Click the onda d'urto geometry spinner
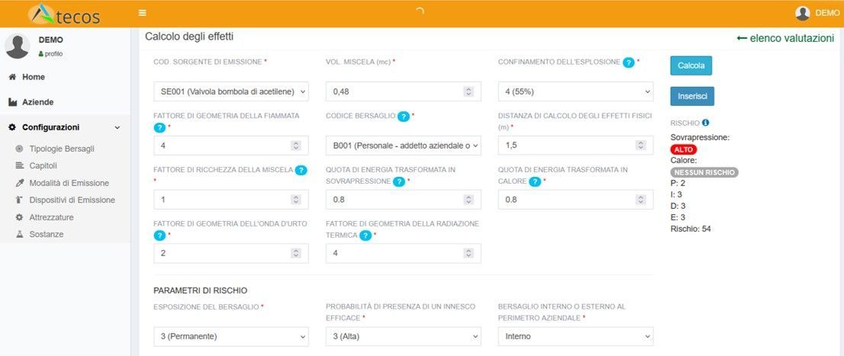Viewport: 844px width, 356px height. [296, 253]
